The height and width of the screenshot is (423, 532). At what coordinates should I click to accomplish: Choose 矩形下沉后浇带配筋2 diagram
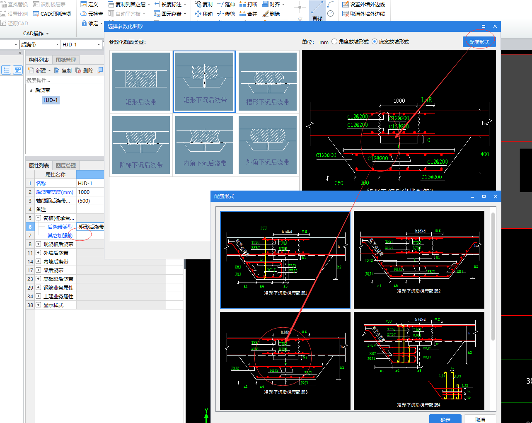tap(419, 260)
